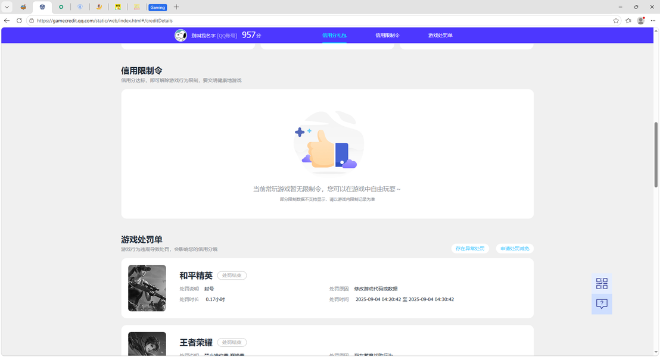The width and height of the screenshot is (660, 357).
Task: Open a new browser tab
Action: 176,7
